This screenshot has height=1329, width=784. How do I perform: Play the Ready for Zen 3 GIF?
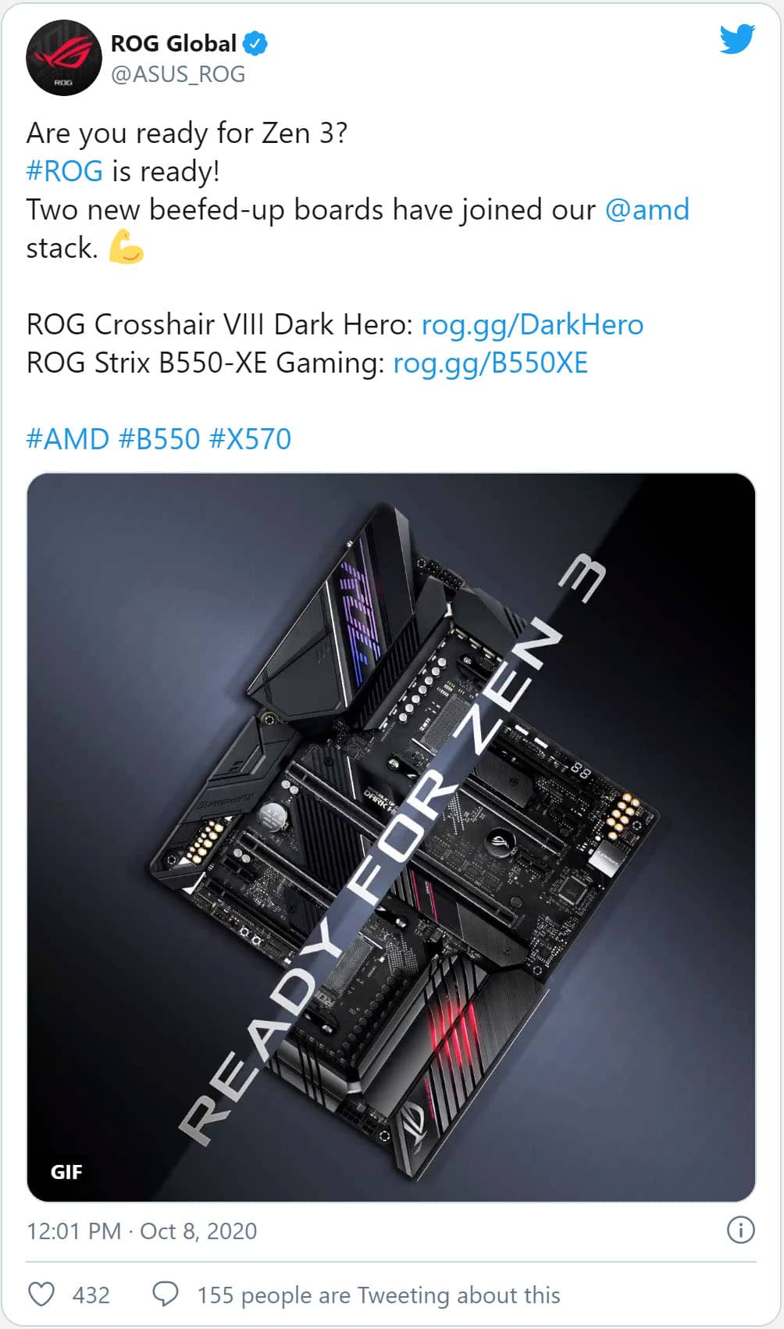click(391, 838)
